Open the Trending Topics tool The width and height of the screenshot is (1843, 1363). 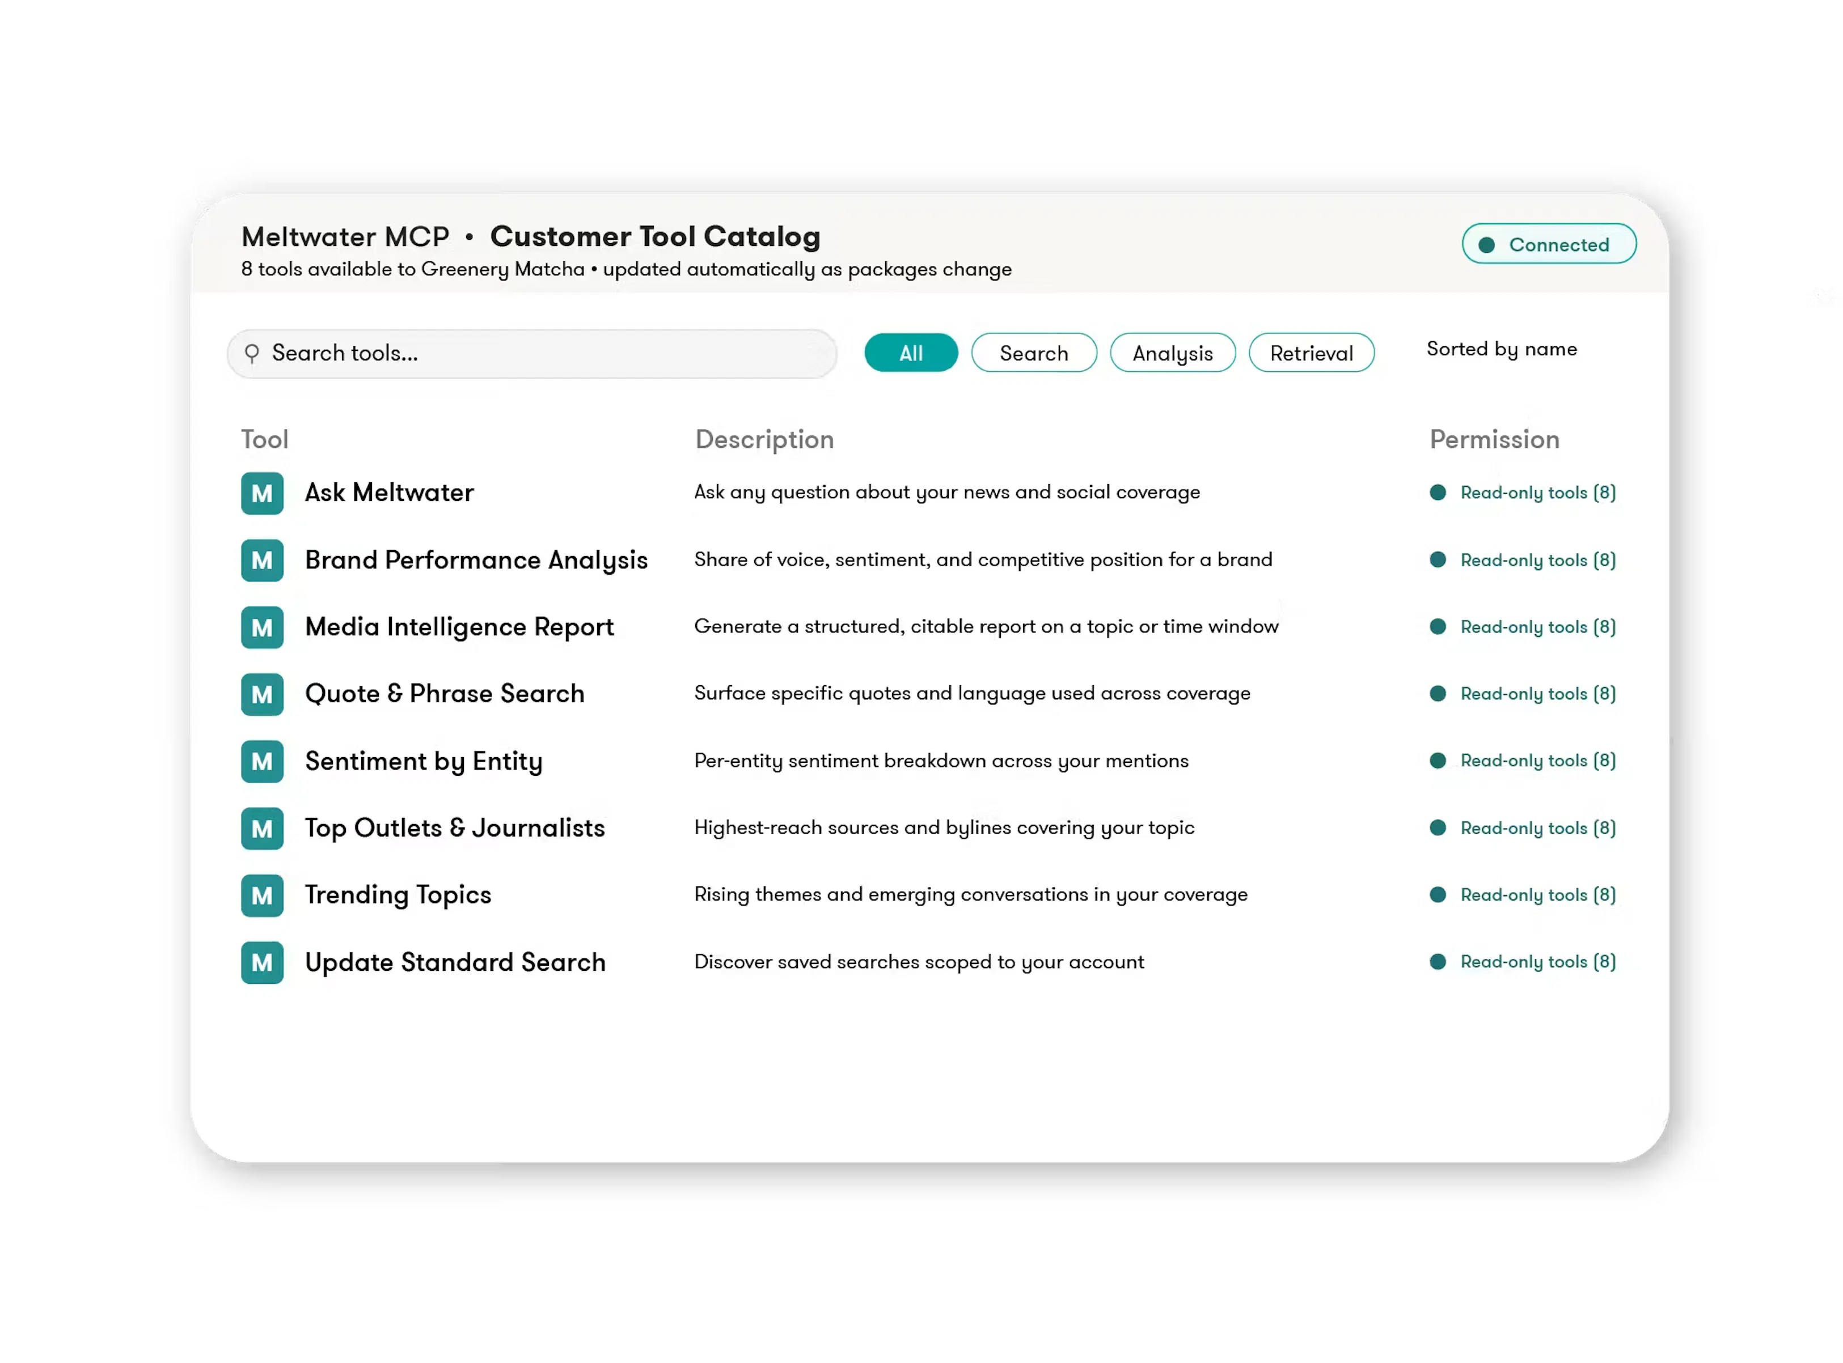click(x=398, y=896)
